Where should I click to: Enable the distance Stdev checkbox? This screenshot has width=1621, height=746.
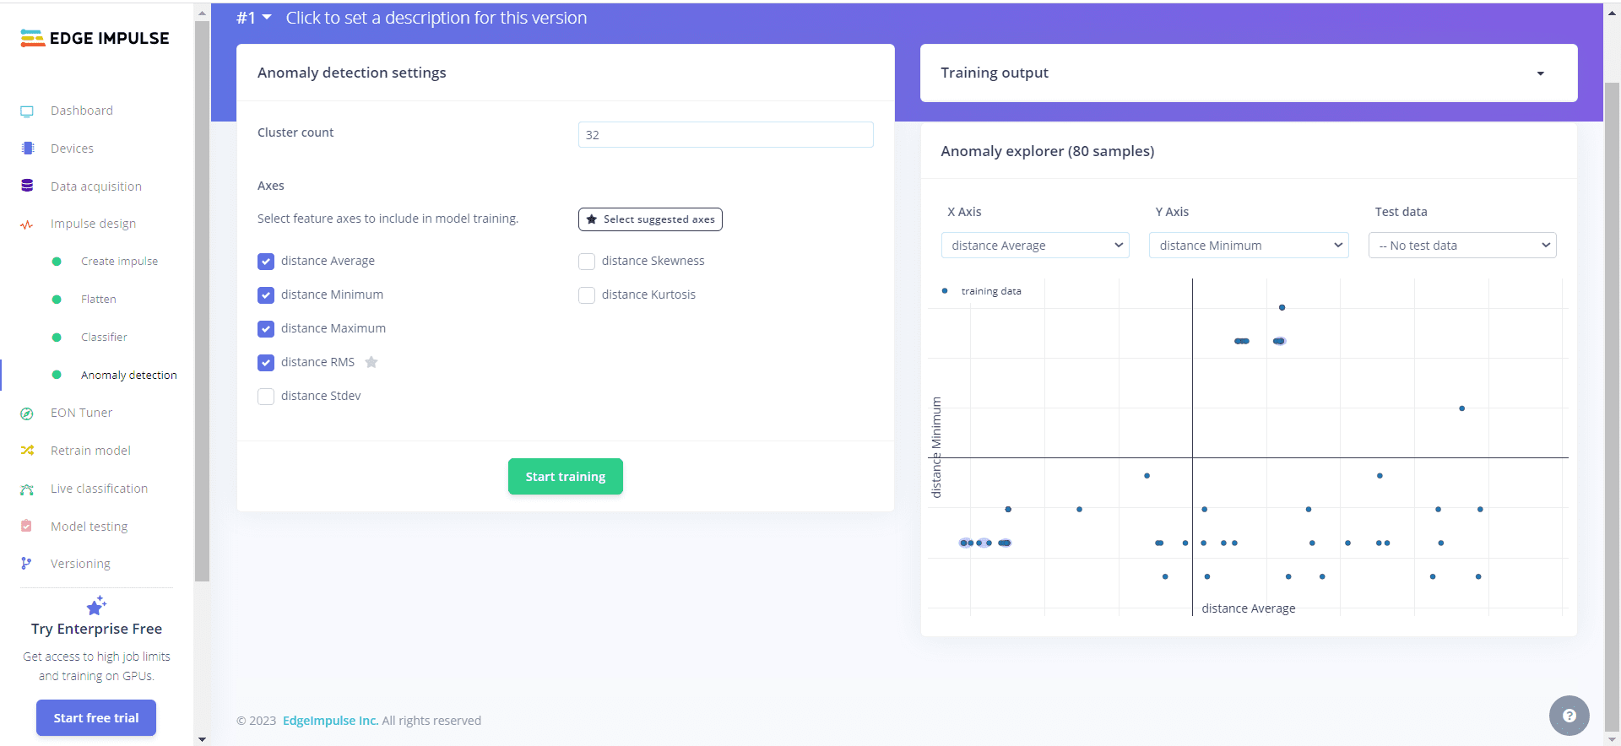[x=266, y=397]
